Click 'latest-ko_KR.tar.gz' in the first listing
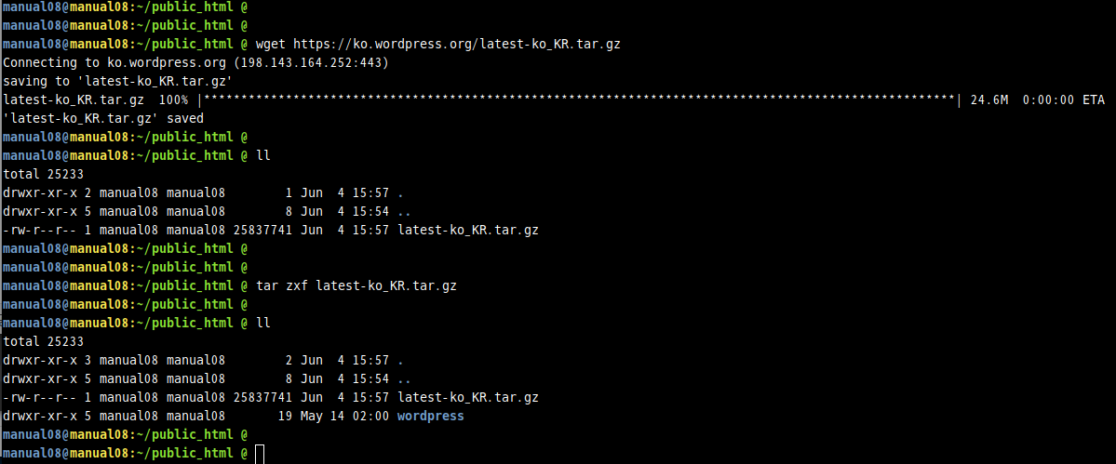This screenshot has width=1116, height=464. 468,231
